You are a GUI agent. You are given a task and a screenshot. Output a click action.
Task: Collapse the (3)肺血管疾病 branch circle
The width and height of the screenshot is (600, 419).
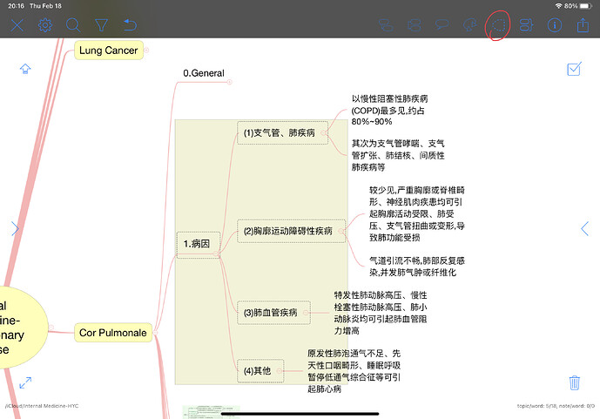point(306,313)
